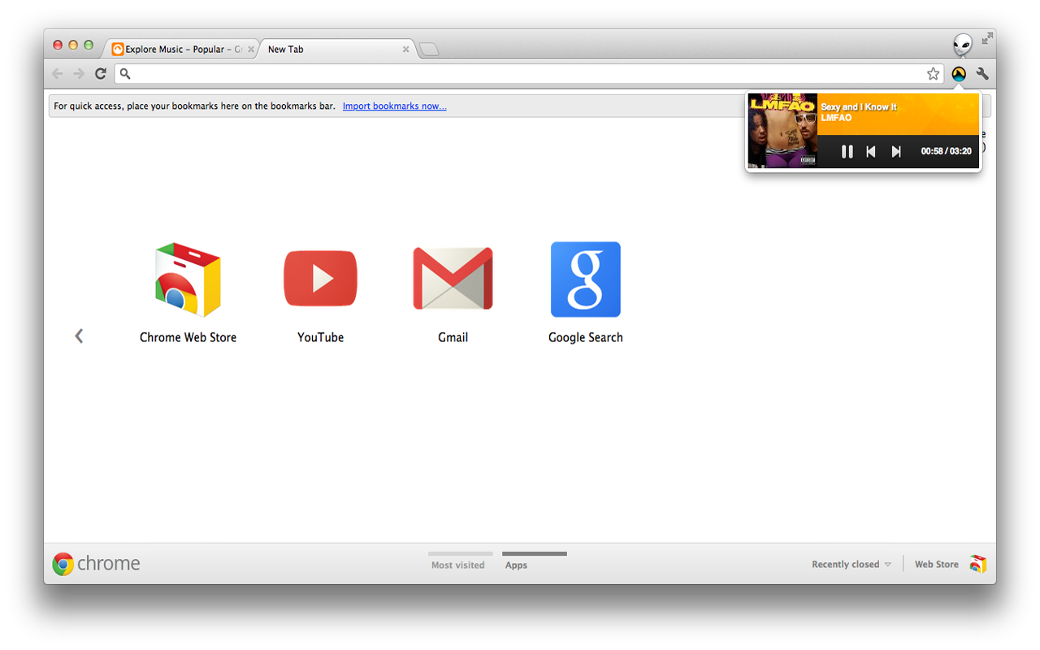Bookmark this page with the star icon
Image resolution: width=1040 pixels, height=650 pixels.
[934, 74]
